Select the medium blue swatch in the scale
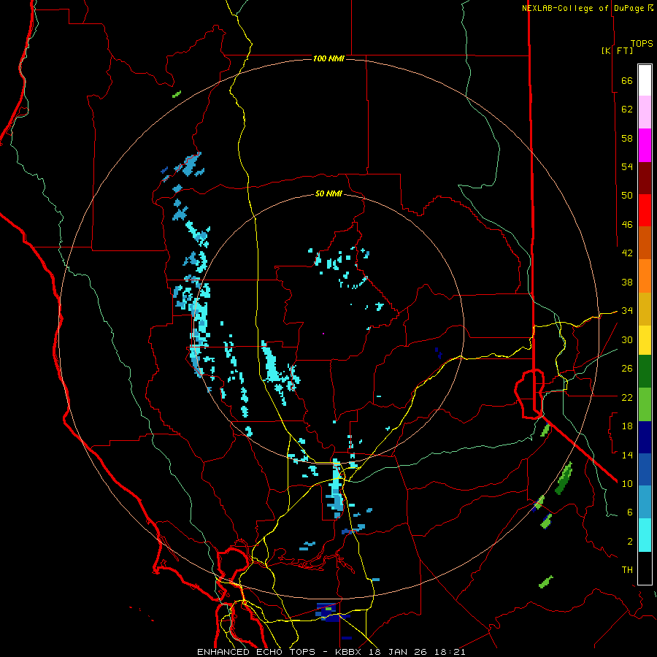657x657 pixels. tap(645, 469)
